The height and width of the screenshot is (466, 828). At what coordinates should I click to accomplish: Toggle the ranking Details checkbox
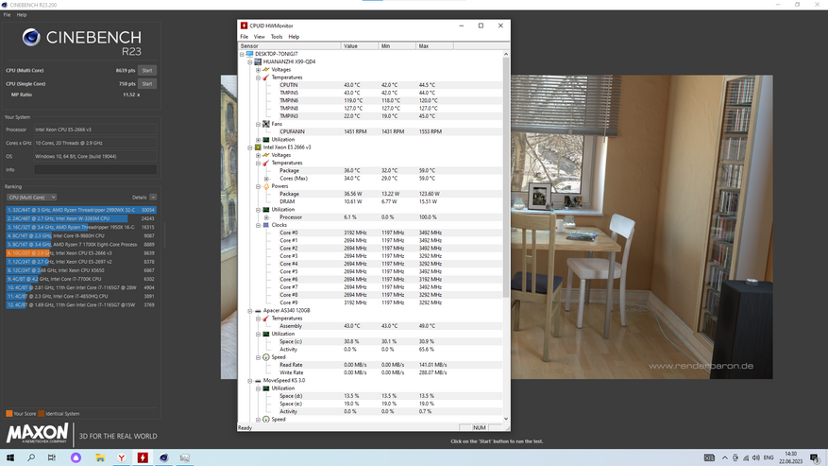click(x=153, y=198)
